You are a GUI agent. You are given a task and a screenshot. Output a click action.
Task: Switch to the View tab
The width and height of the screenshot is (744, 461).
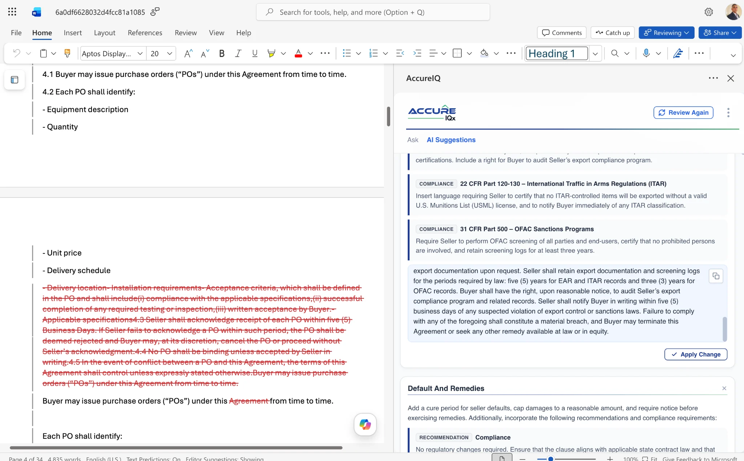point(217,33)
